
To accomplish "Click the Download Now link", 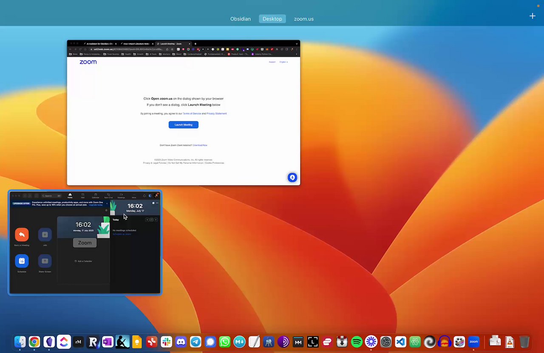I will (200, 145).
